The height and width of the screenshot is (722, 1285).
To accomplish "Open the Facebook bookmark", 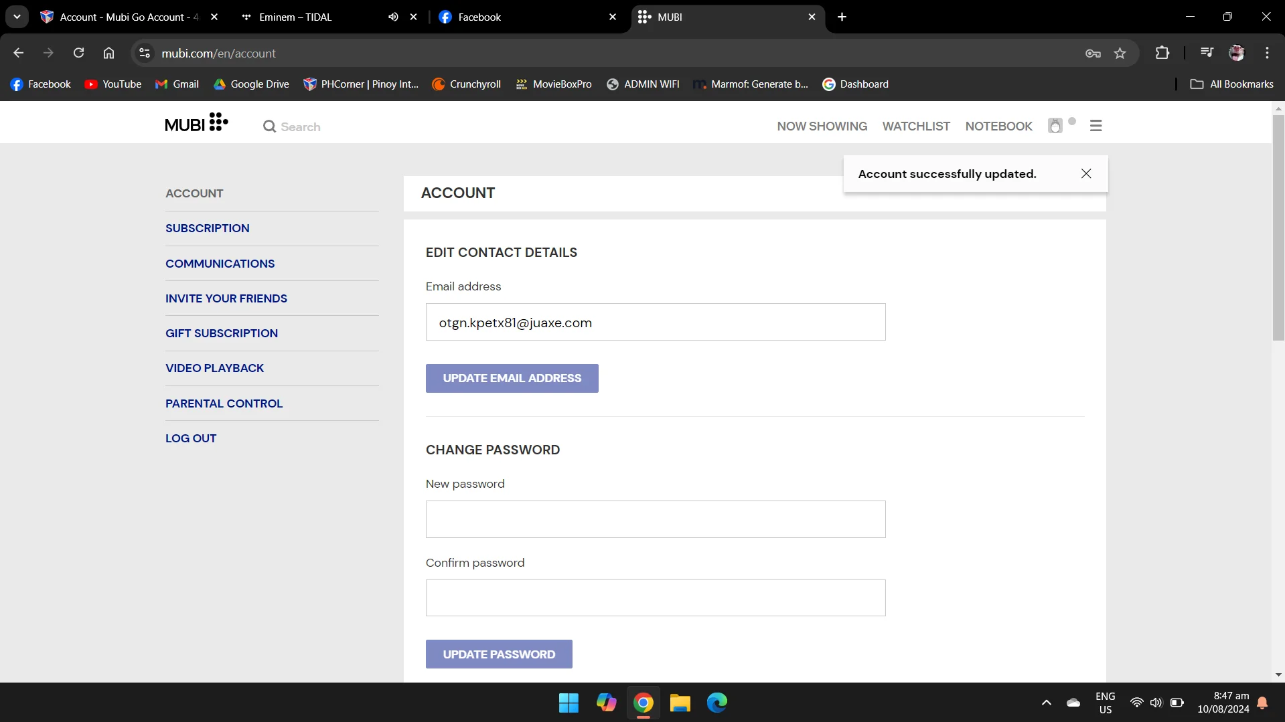I will tap(41, 84).
